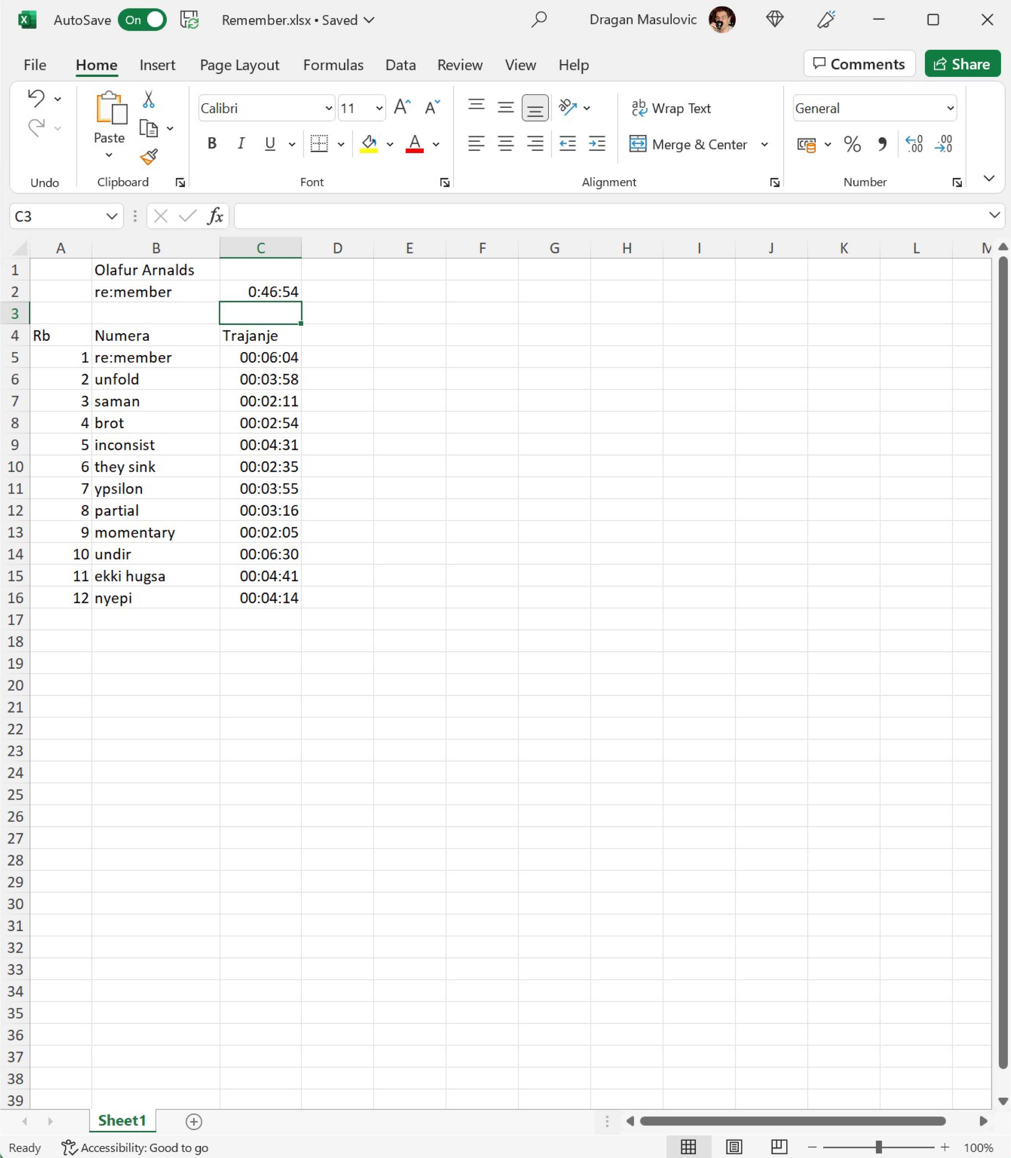This screenshot has height=1158, width=1011.
Task: Click the Insert Function fx icon
Action: pyautogui.click(x=215, y=216)
